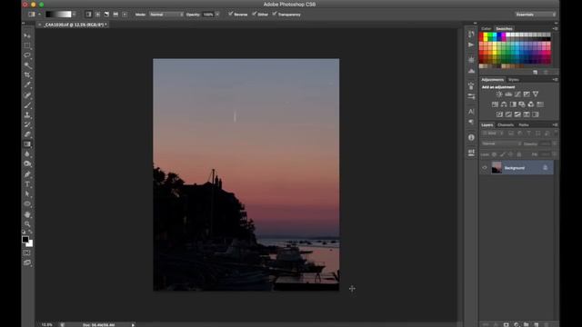Open the Opacity slider dropdown in options bar
The image size is (582, 327).
click(217, 15)
